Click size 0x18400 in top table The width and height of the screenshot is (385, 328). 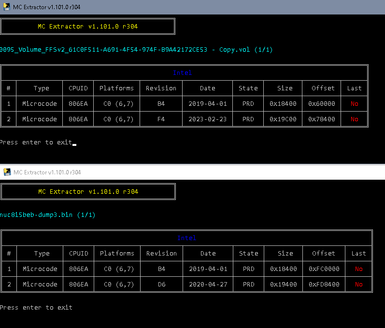coord(283,103)
